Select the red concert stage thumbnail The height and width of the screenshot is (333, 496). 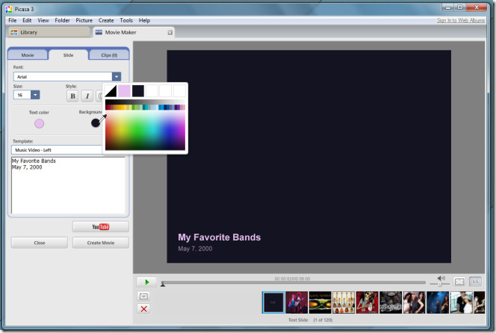click(x=297, y=302)
